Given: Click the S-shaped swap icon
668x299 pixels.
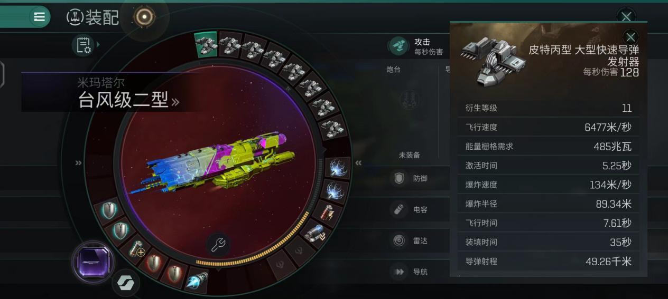Looking at the screenshot, I should point(126,283).
